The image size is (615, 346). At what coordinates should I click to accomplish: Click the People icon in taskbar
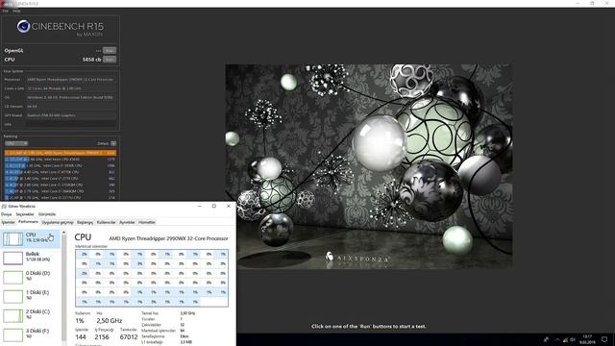(546, 339)
